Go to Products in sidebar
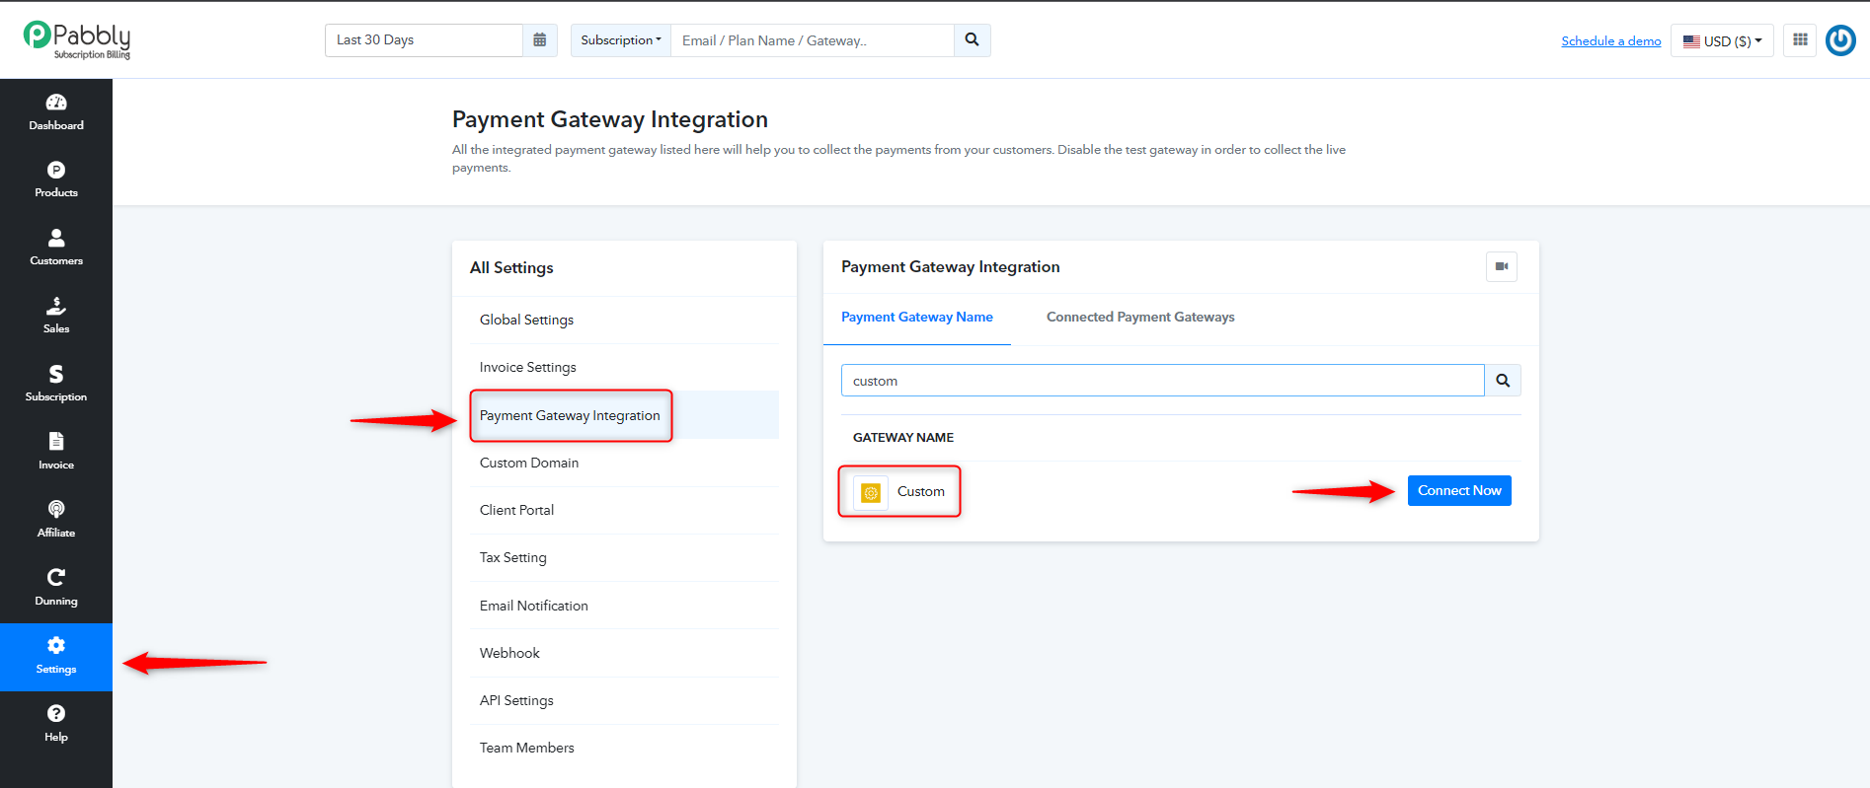Viewport: 1870px width, 788px height. click(56, 179)
